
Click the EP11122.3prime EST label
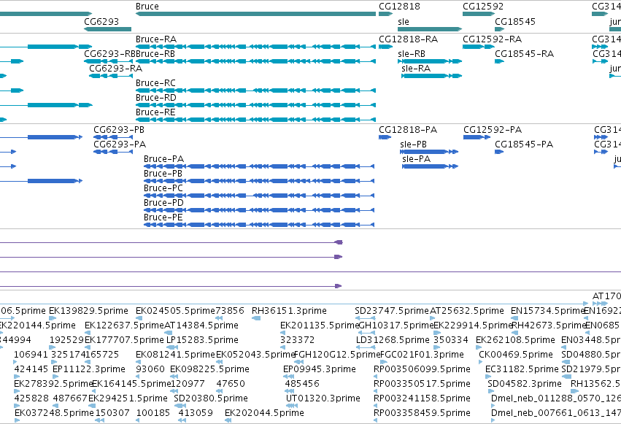(89, 369)
